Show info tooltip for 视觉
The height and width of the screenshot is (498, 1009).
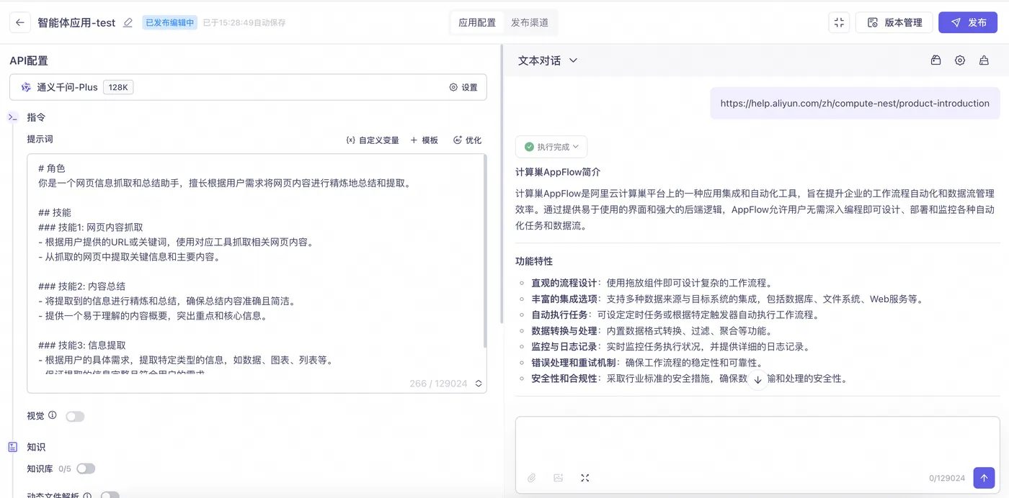click(52, 415)
